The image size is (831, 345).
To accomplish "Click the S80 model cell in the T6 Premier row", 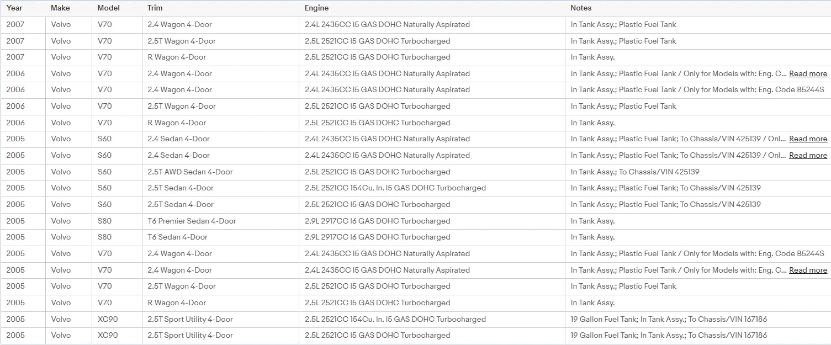I will [117, 221].
